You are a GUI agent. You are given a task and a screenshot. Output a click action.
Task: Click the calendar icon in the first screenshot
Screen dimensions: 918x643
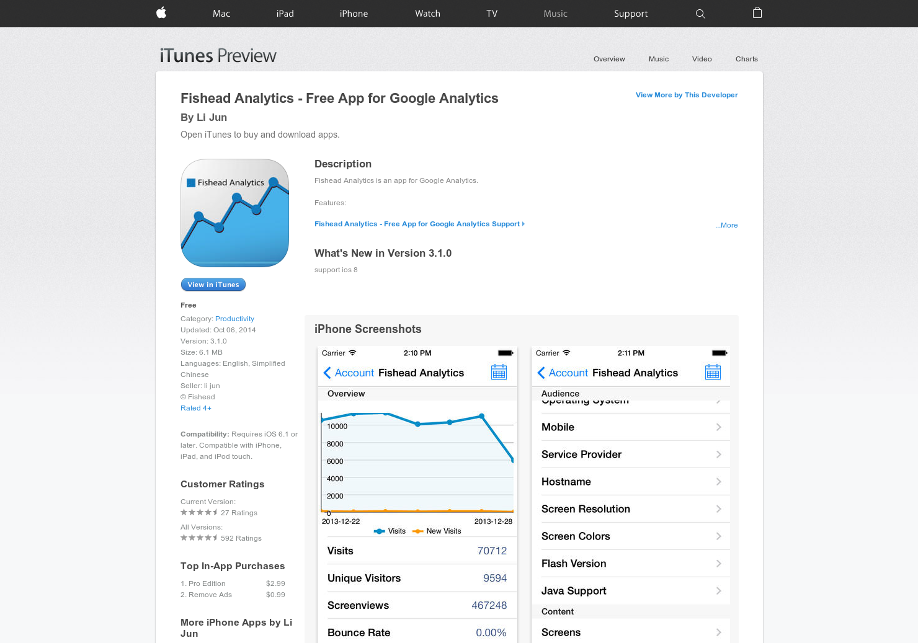pyautogui.click(x=499, y=371)
